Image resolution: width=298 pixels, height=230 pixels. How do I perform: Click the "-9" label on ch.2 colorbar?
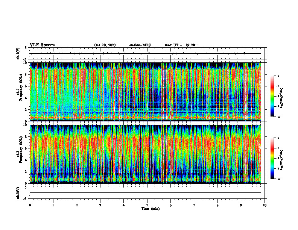coord(278,168)
